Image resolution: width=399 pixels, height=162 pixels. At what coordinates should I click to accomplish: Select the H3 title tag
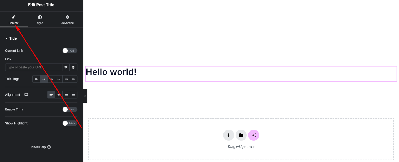51,79
